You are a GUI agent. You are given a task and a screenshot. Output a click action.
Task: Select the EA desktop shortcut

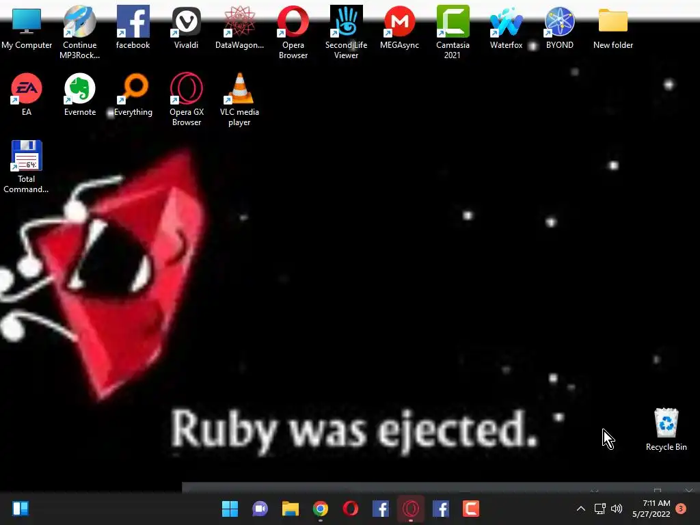coord(27,94)
